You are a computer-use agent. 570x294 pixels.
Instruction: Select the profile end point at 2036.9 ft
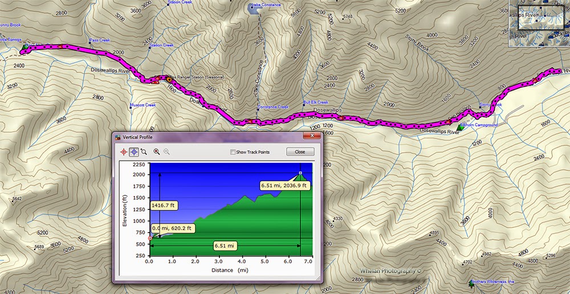pos(300,173)
